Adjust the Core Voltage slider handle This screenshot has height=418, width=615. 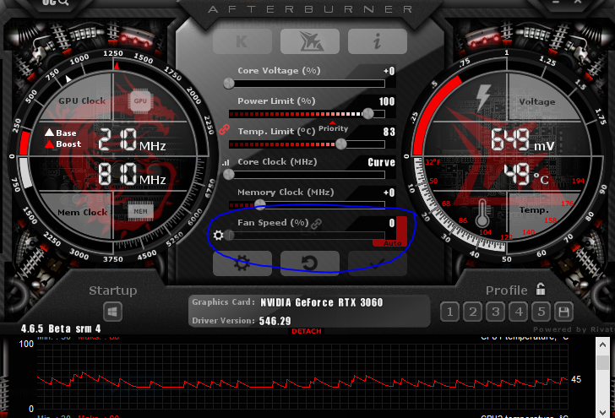coord(229,83)
